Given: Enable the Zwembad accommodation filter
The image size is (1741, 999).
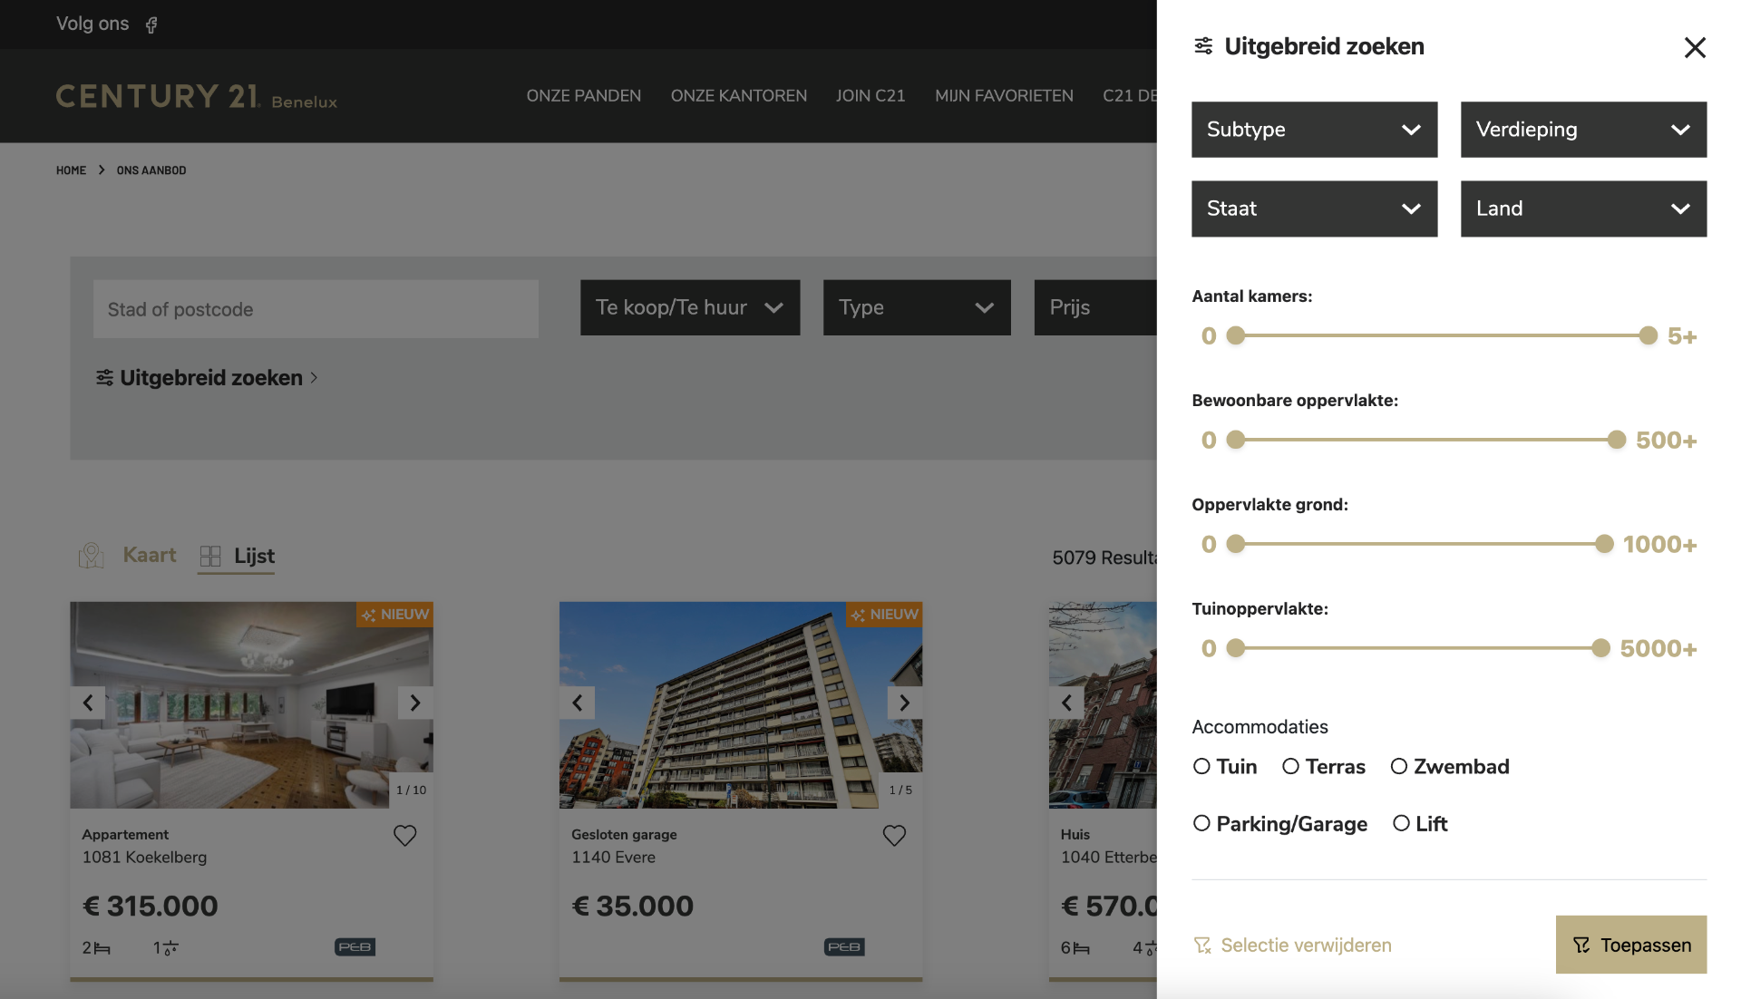Looking at the screenshot, I should click(1399, 767).
